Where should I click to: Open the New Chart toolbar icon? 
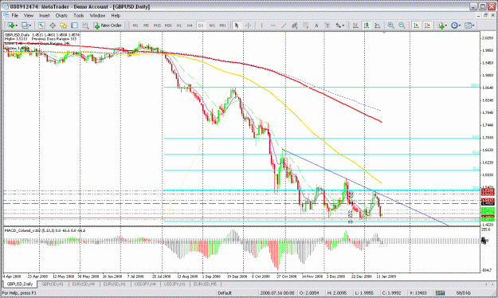(x=10, y=25)
